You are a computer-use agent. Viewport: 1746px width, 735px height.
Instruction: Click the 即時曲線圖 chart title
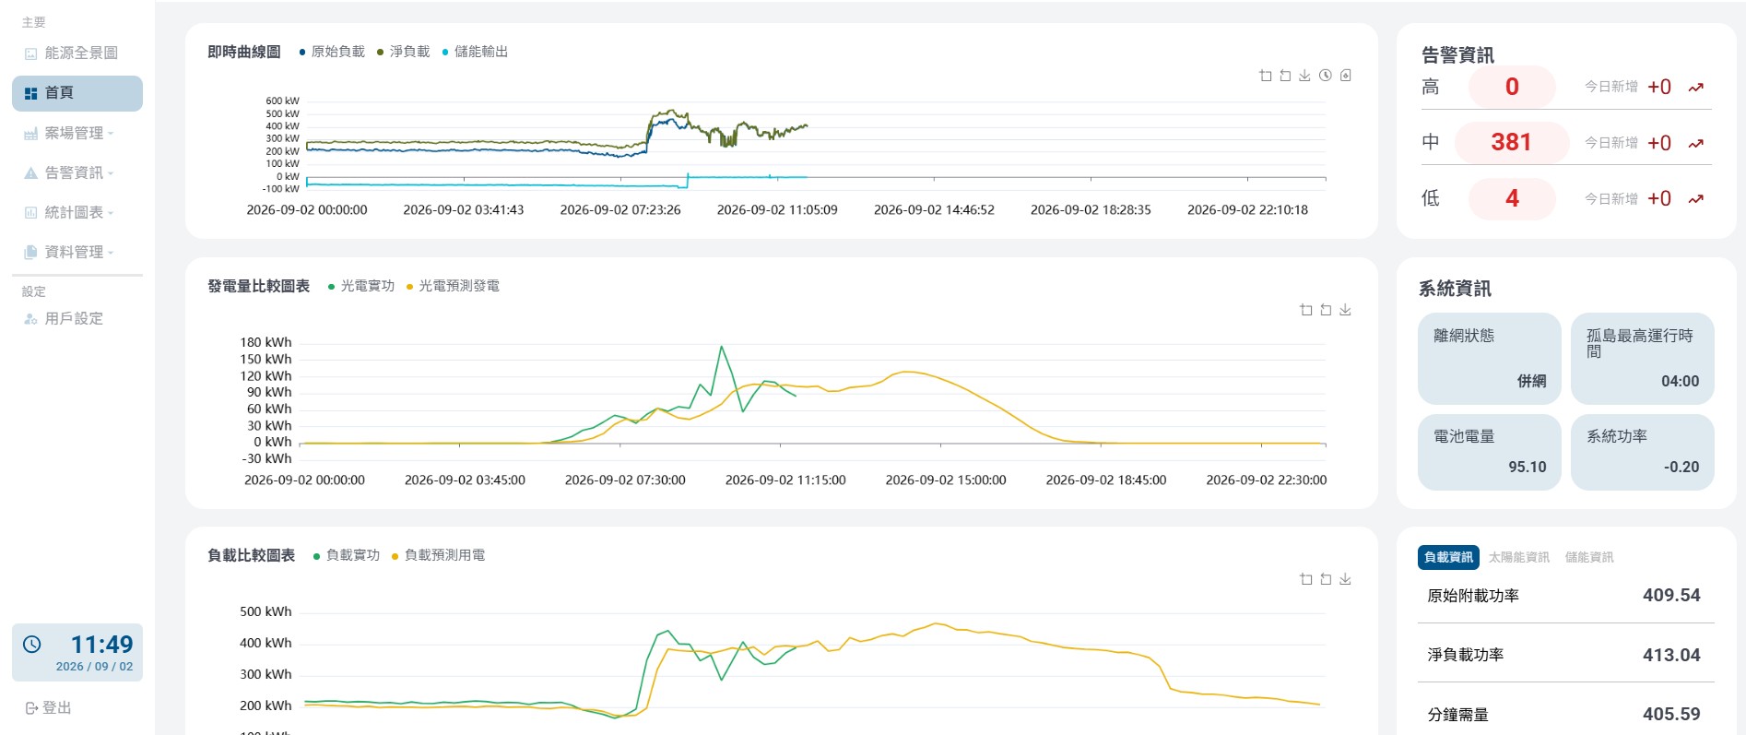pyautogui.click(x=244, y=52)
